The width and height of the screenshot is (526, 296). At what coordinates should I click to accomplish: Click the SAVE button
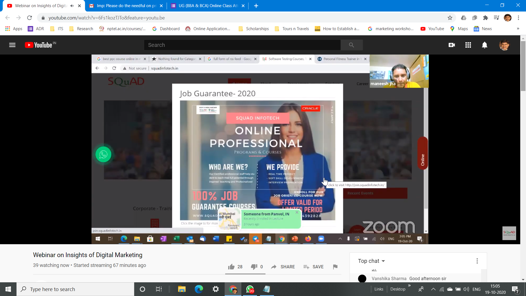tap(313, 267)
